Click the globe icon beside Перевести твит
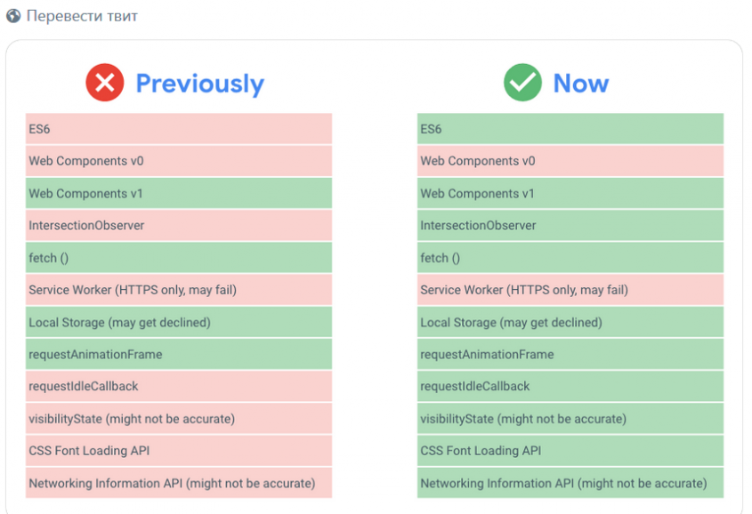 [13, 16]
